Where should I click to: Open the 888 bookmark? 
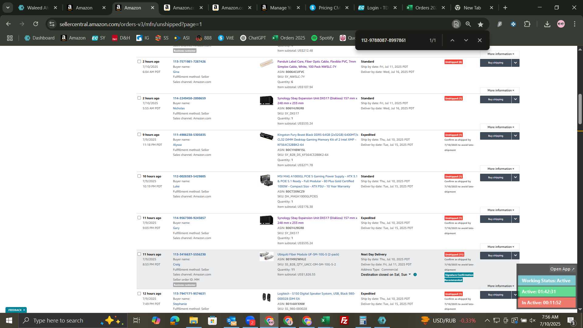204,38
